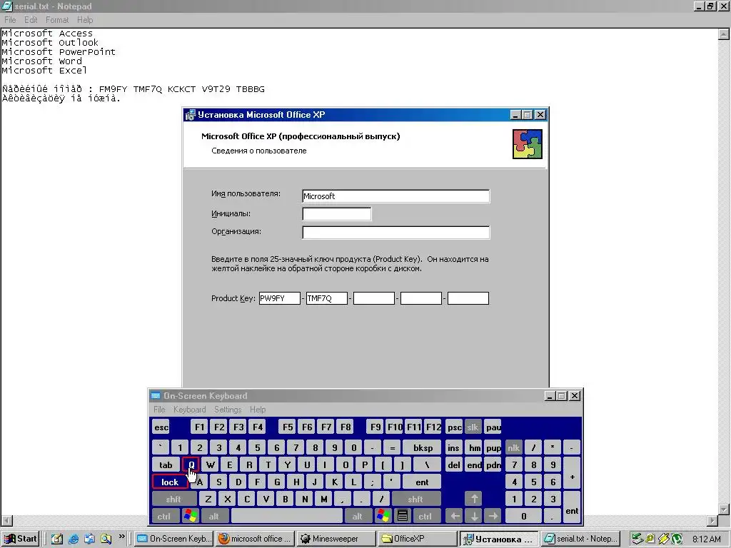The height and width of the screenshot is (548, 731).
Task: Open the On-Screen Keyboard Help menu
Action: tap(257, 410)
